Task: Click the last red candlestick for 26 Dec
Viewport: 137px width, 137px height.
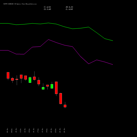Action: pyautogui.click(x=65, y=106)
